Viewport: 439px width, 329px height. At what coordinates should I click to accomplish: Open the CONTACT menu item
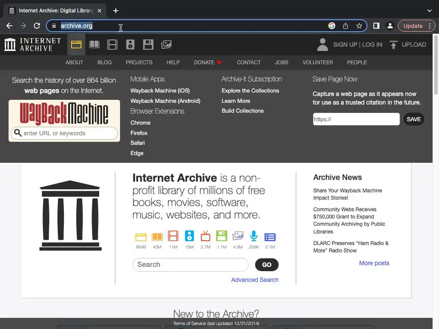tap(249, 63)
